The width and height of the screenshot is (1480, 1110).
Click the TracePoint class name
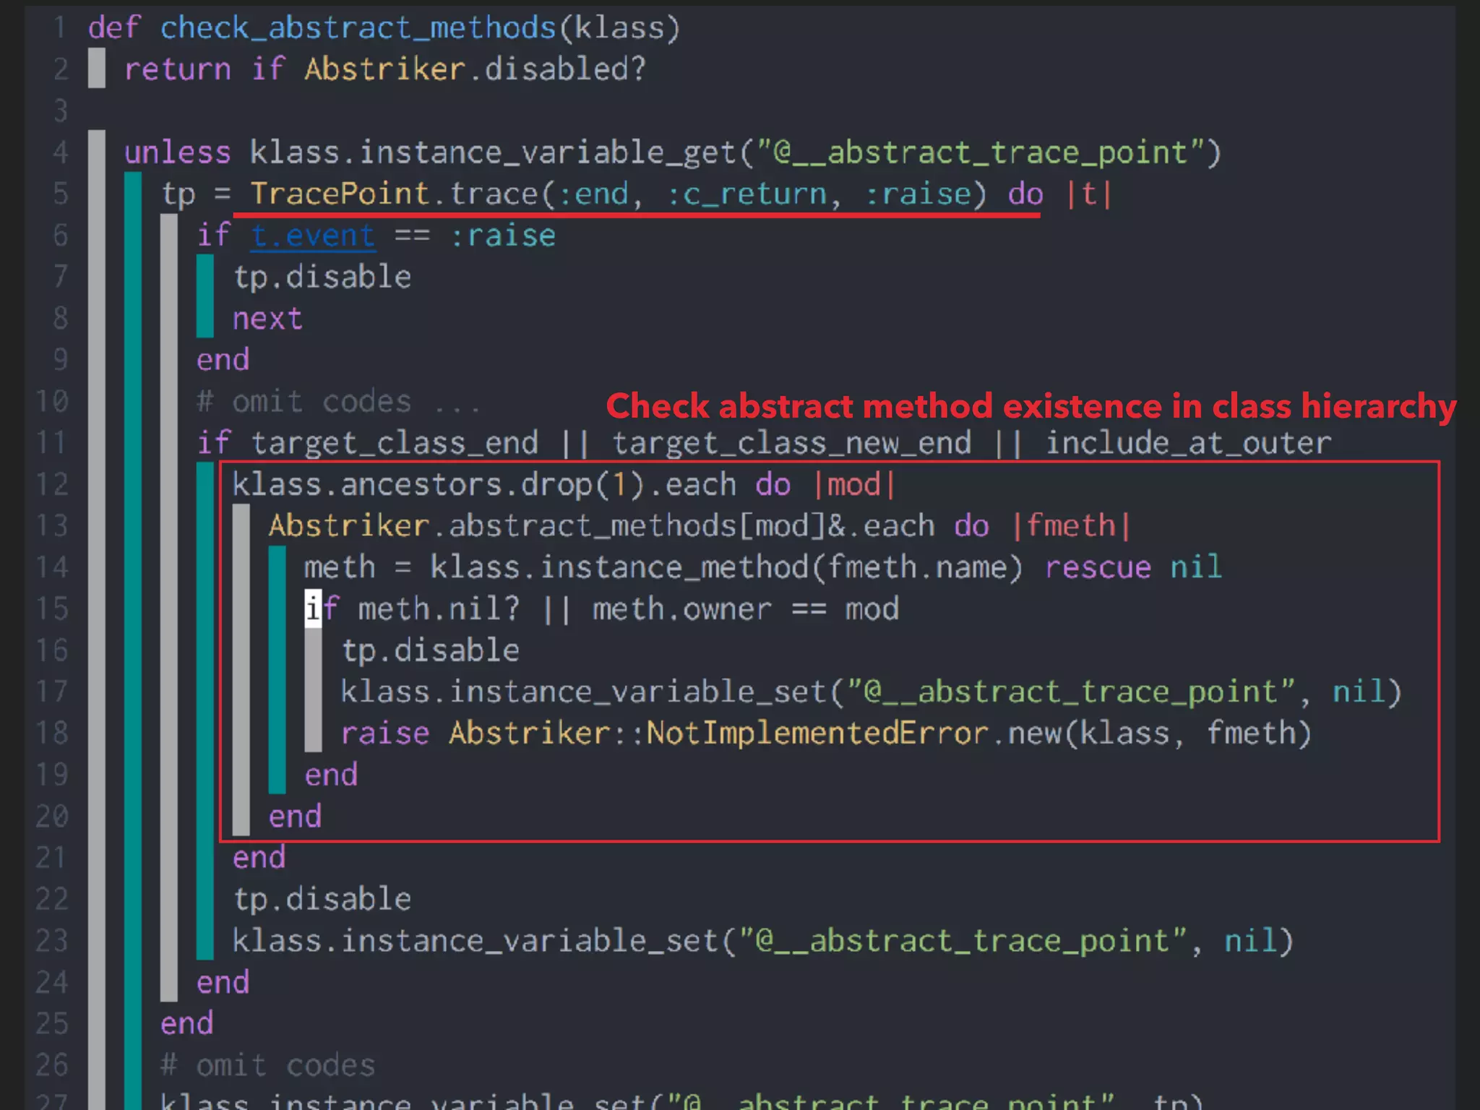[340, 194]
